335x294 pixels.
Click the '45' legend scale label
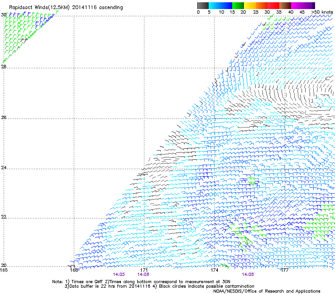302,12
